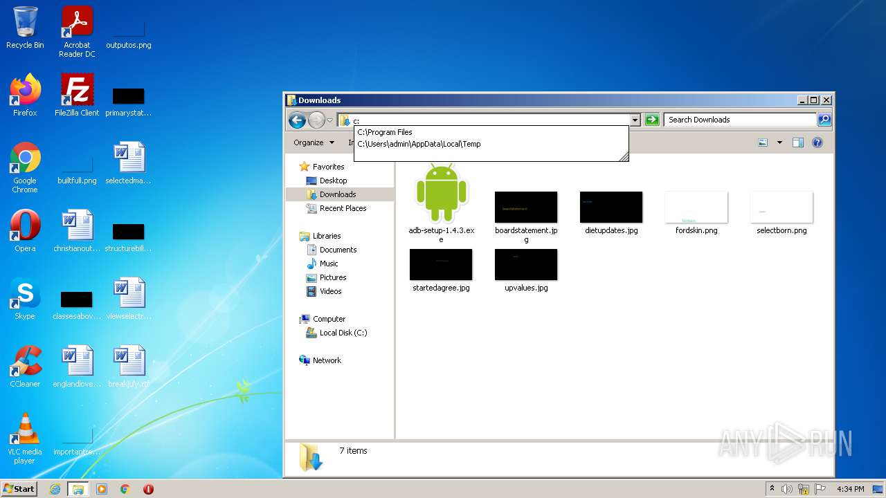The height and width of the screenshot is (498, 886).
Task: Open Windows Media Player taskbar icon
Action: [x=102, y=489]
